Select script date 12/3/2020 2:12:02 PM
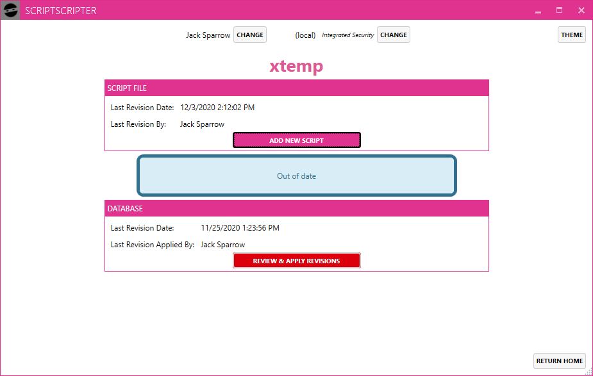Viewport: 593px width, 376px height. tap(217, 108)
